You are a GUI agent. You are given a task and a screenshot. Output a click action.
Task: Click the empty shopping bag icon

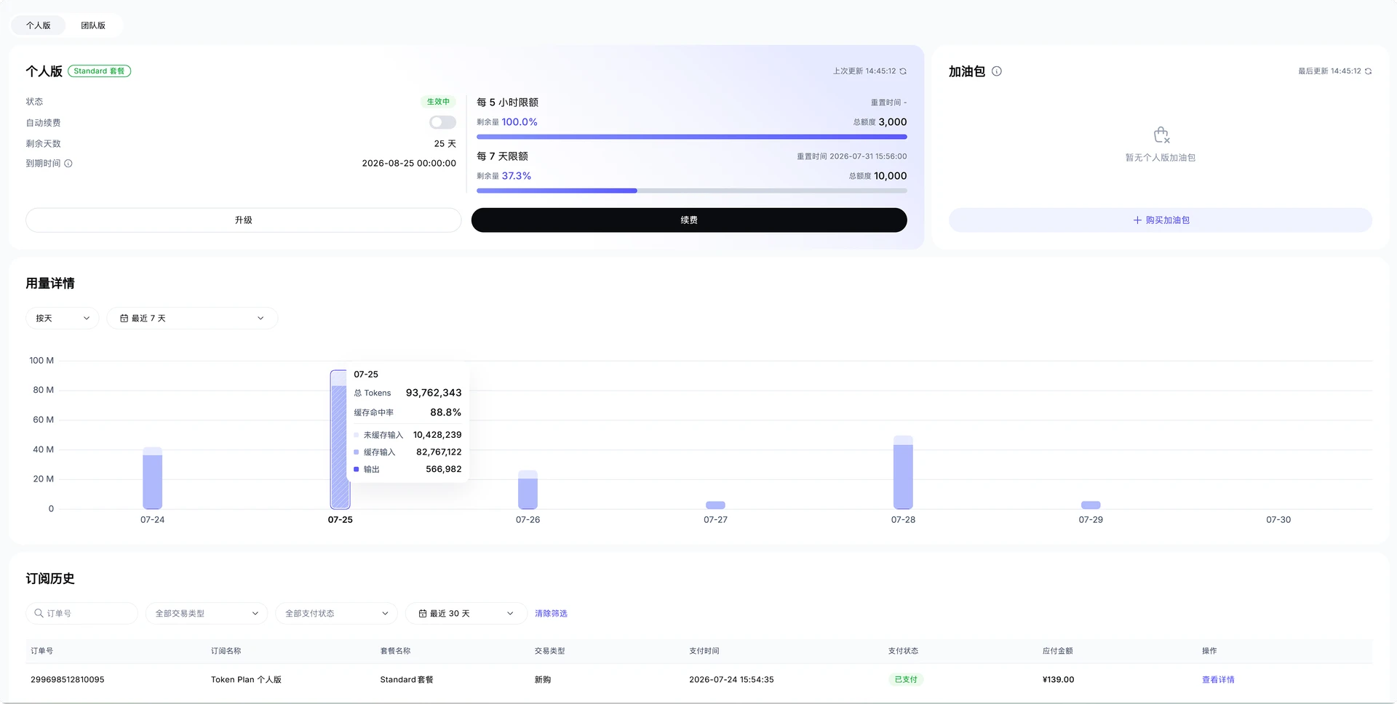1161,135
